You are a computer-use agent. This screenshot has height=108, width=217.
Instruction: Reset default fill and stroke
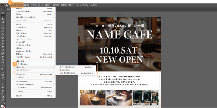coord(1,103)
